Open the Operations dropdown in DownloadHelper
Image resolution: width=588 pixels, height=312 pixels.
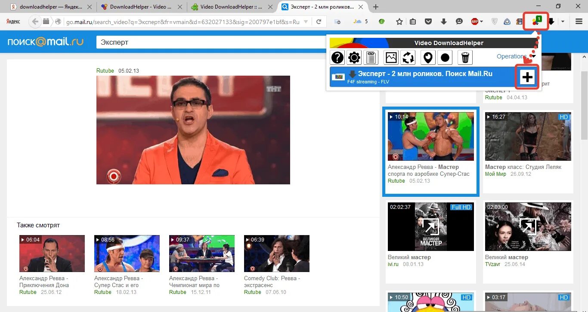pos(516,56)
